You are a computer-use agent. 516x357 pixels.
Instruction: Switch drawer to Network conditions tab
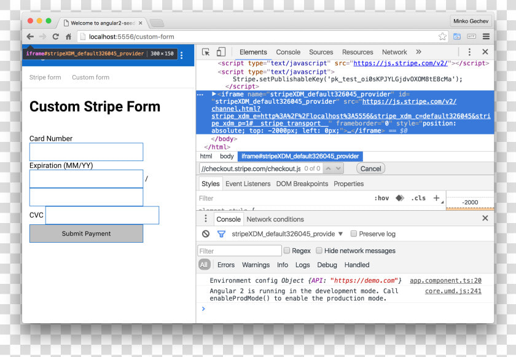(x=275, y=219)
